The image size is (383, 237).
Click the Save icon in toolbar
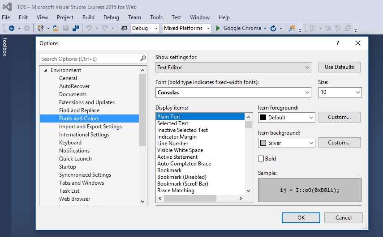tap(66, 28)
